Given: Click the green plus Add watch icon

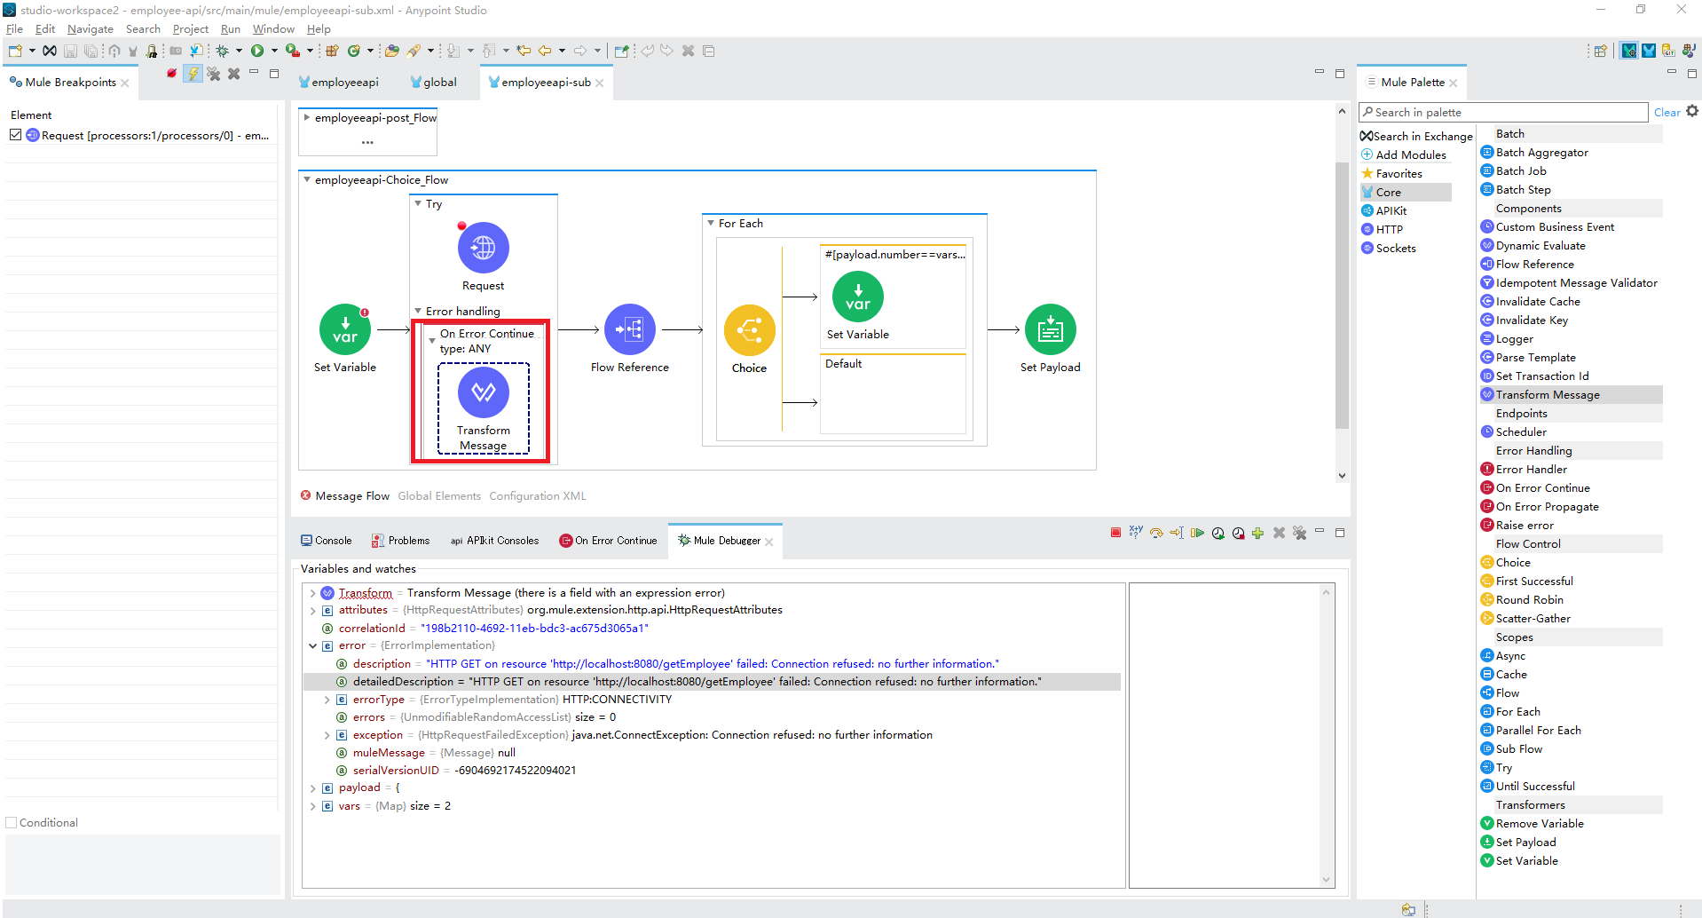Looking at the screenshot, I should pos(1257,533).
